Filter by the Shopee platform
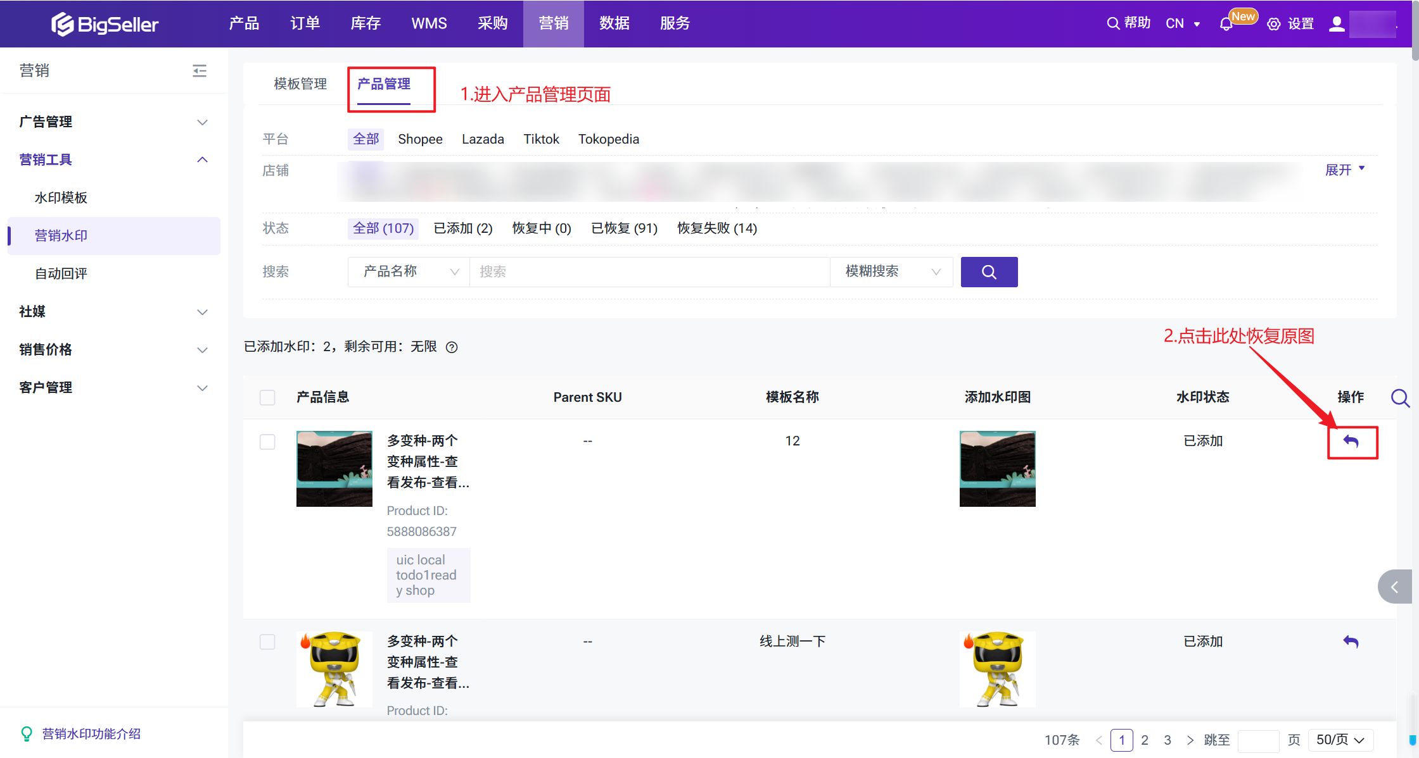Screen dimensions: 1419x758 tap(420, 139)
